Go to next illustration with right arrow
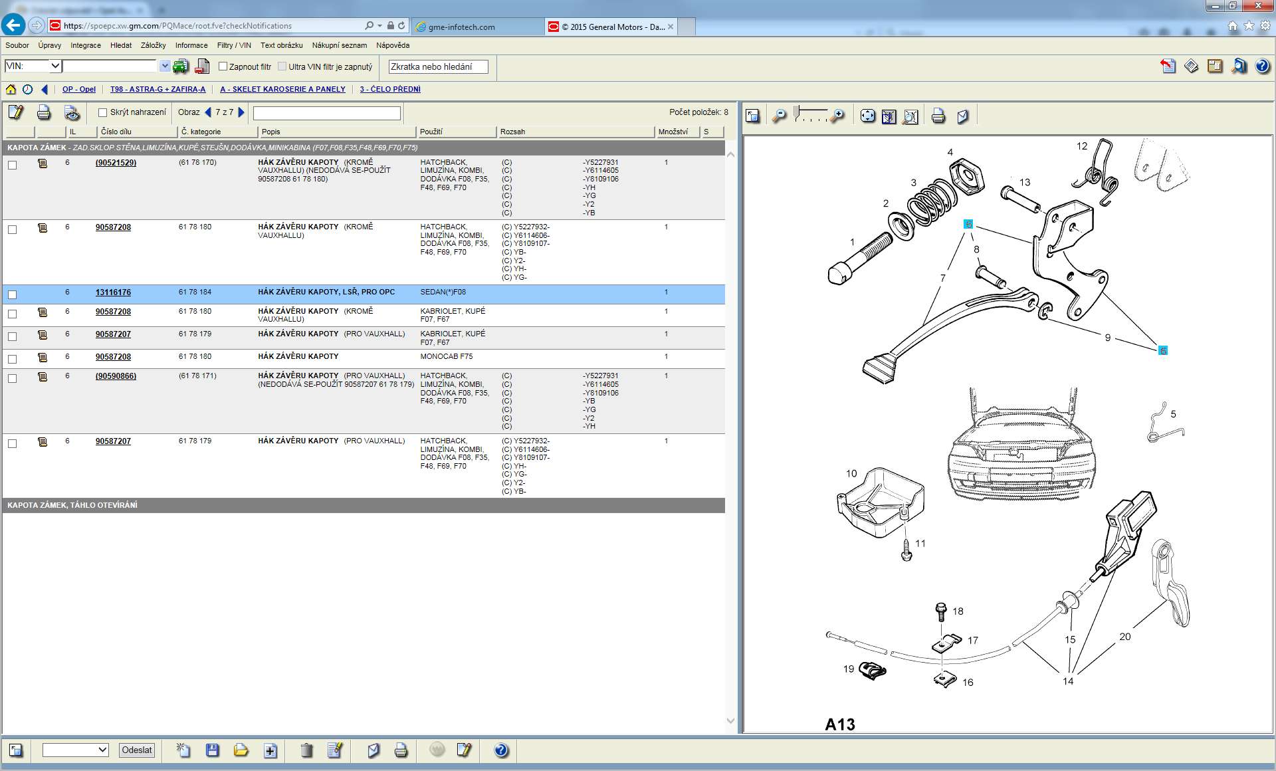This screenshot has height=771, width=1276. pyautogui.click(x=242, y=112)
